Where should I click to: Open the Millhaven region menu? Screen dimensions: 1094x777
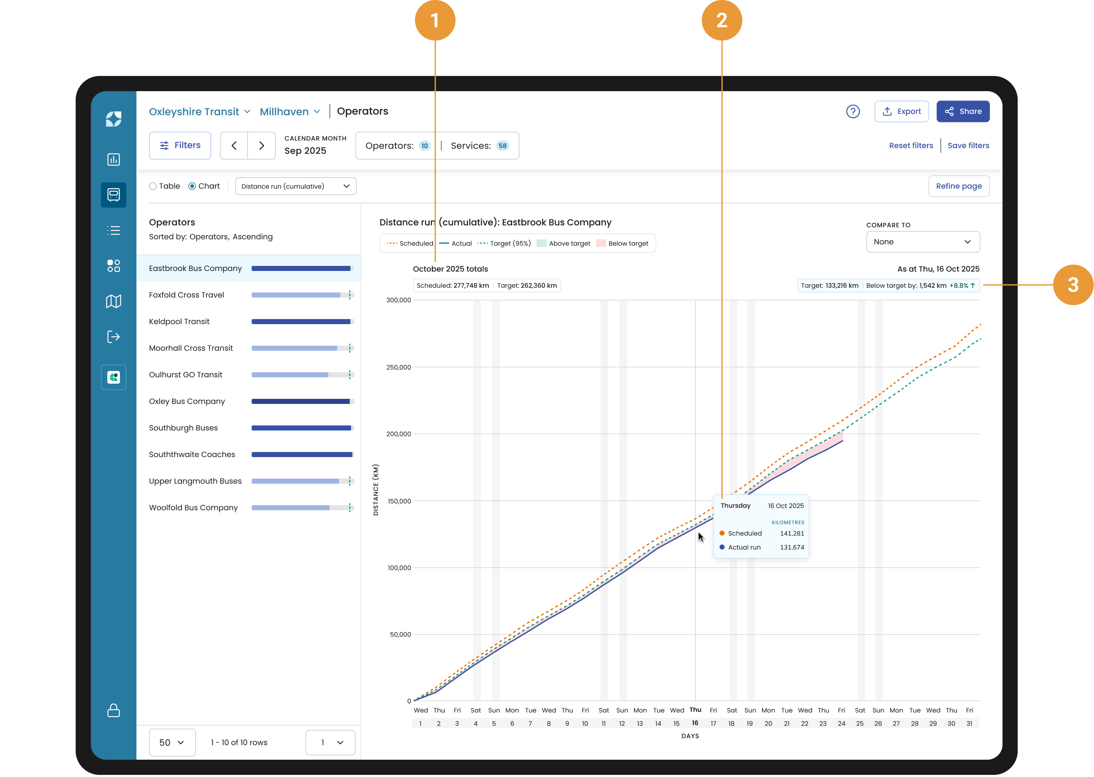[x=290, y=111]
